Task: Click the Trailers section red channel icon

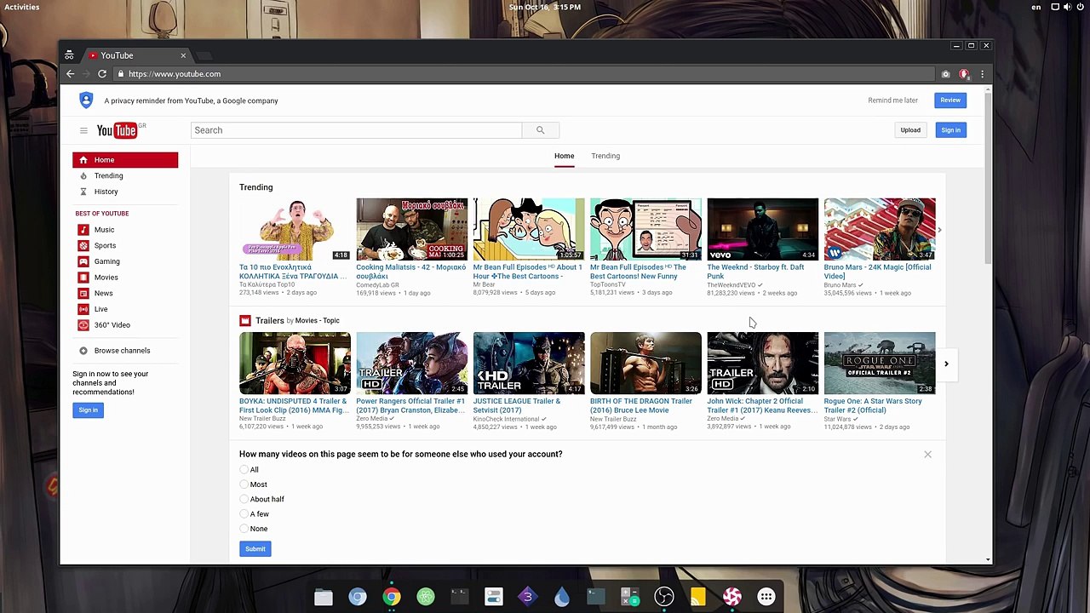Action: 245,321
